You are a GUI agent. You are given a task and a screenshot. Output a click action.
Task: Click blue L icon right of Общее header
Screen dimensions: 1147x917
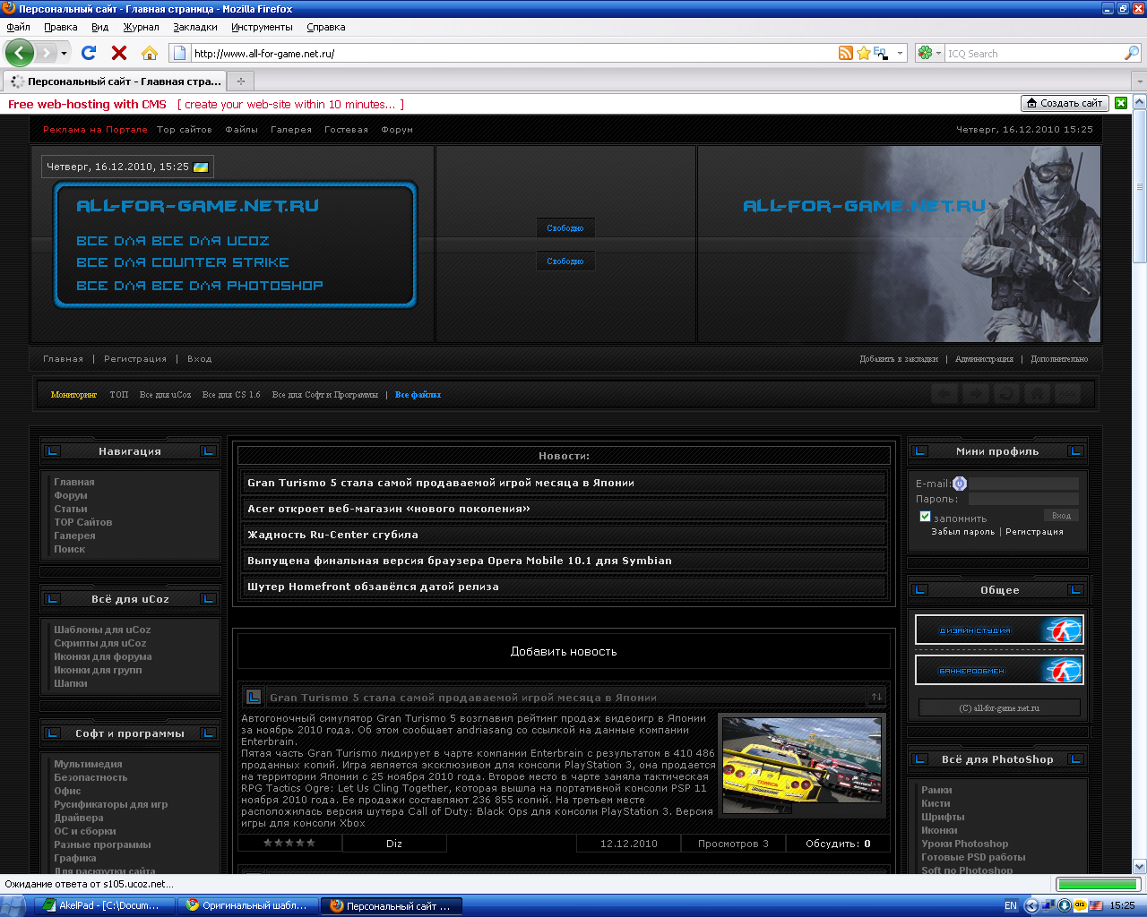(1076, 590)
